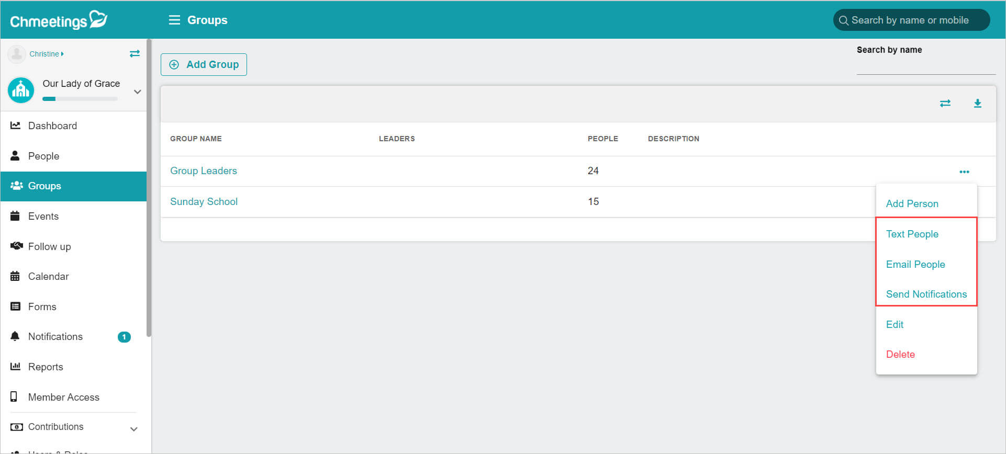Click the church icon for Our Lady of Grace
Image resolution: width=1006 pixels, height=454 pixels.
(x=21, y=90)
